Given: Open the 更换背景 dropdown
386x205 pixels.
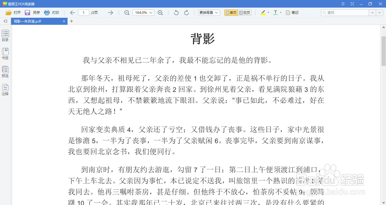Looking at the screenshot, I should point(209,13).
